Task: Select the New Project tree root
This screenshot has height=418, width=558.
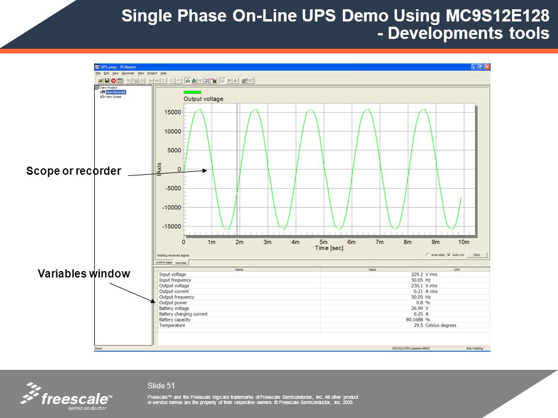Action: 109,88
